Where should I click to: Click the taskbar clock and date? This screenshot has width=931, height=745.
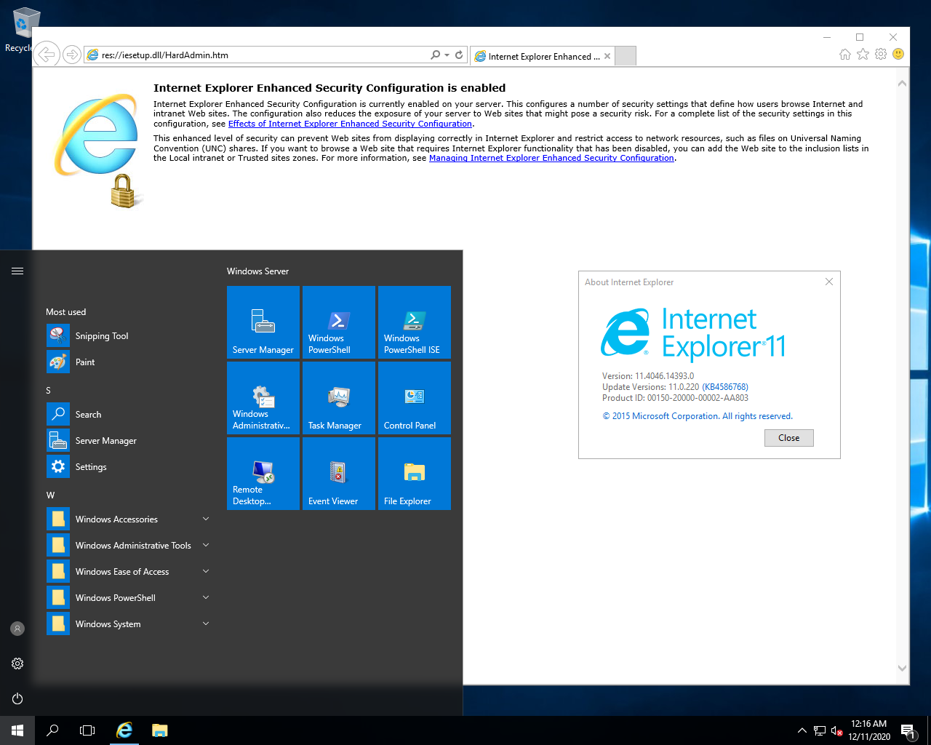869,730
